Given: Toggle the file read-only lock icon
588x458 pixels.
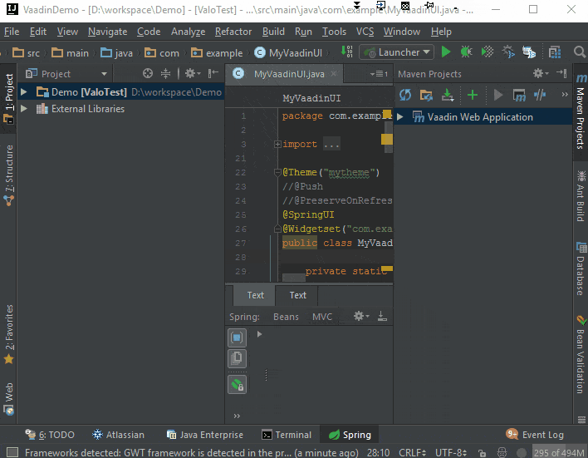Looking at the screenshot, I should 481,453.
